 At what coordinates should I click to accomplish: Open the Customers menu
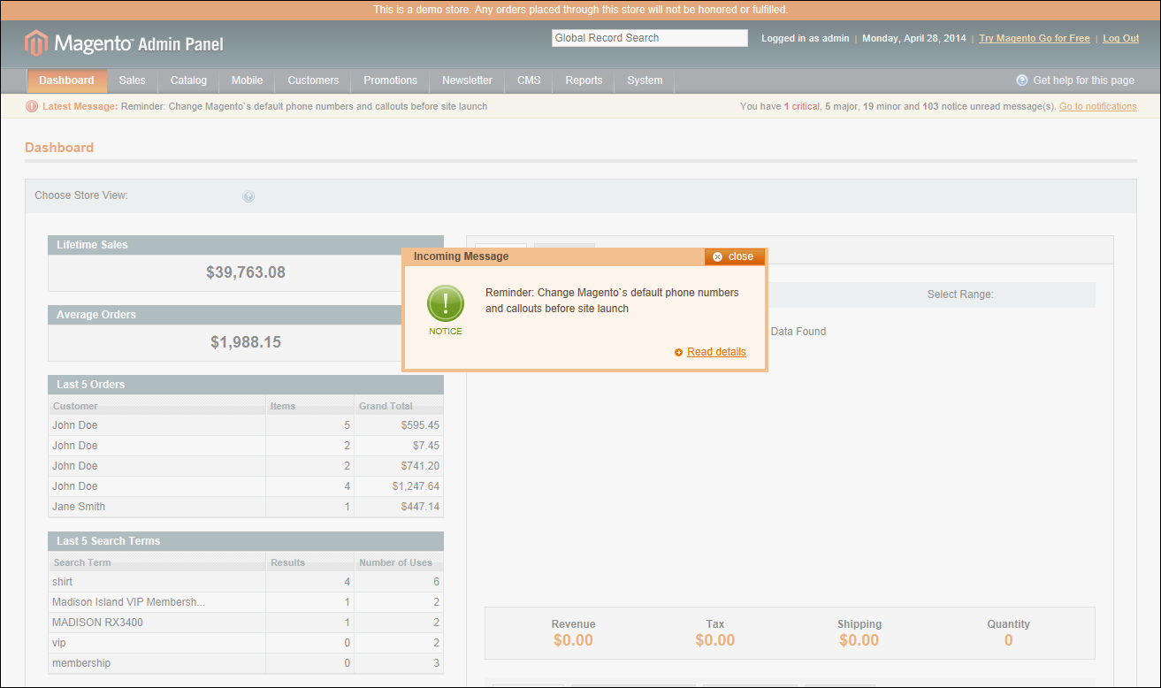[313, 80]
